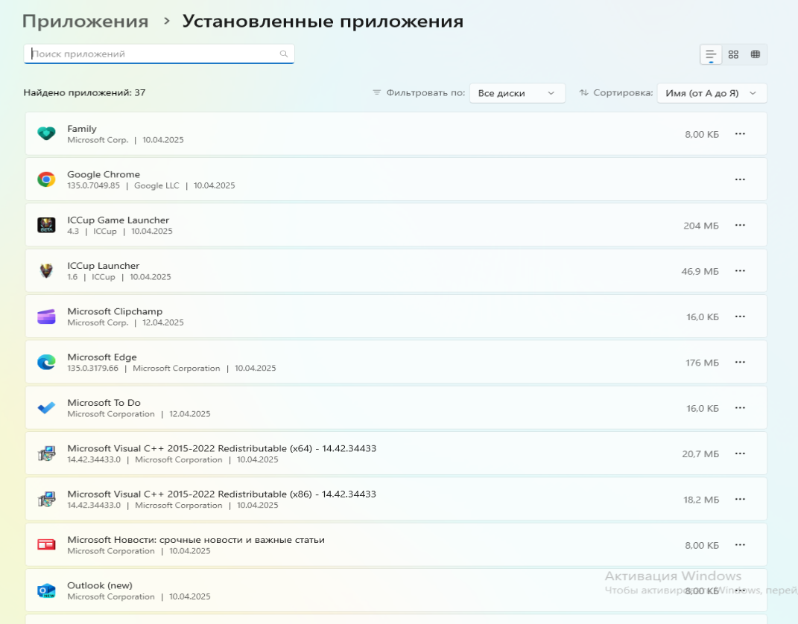
Task: Select the ICCup Launcher name
Action: click(x=104, y=266)
